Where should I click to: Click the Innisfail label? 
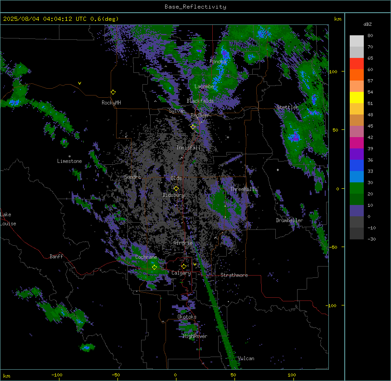click(188, 148)
